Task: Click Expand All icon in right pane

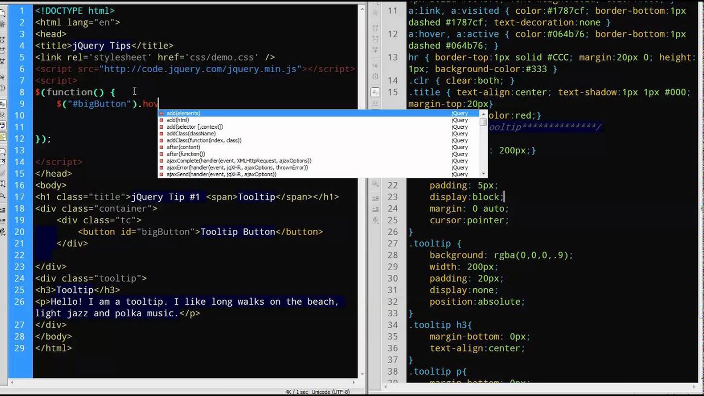Action: [x=375, y=49]
